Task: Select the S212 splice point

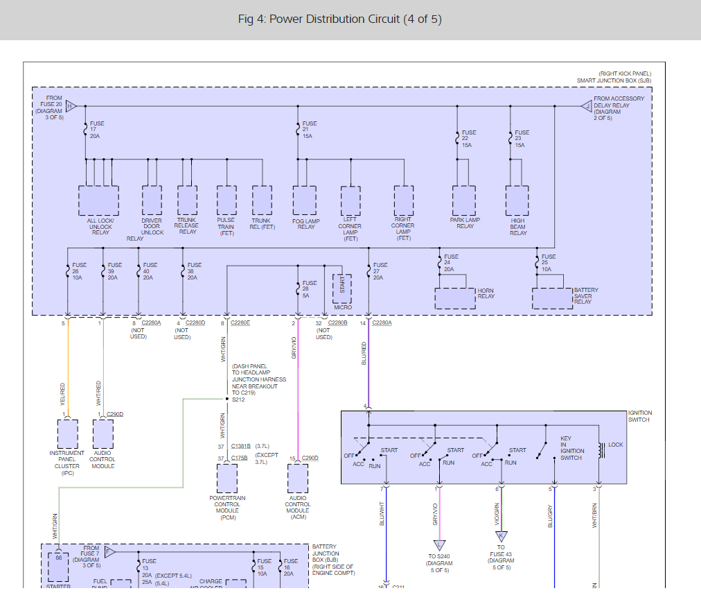Action: (x=227, y=399)
